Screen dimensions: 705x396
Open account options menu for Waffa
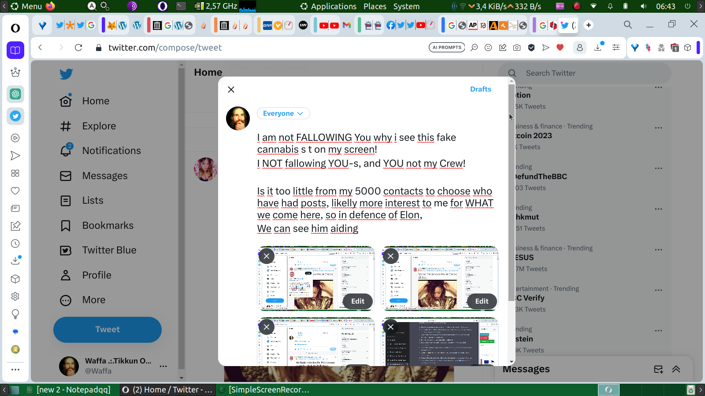click(x=163, y=366)
